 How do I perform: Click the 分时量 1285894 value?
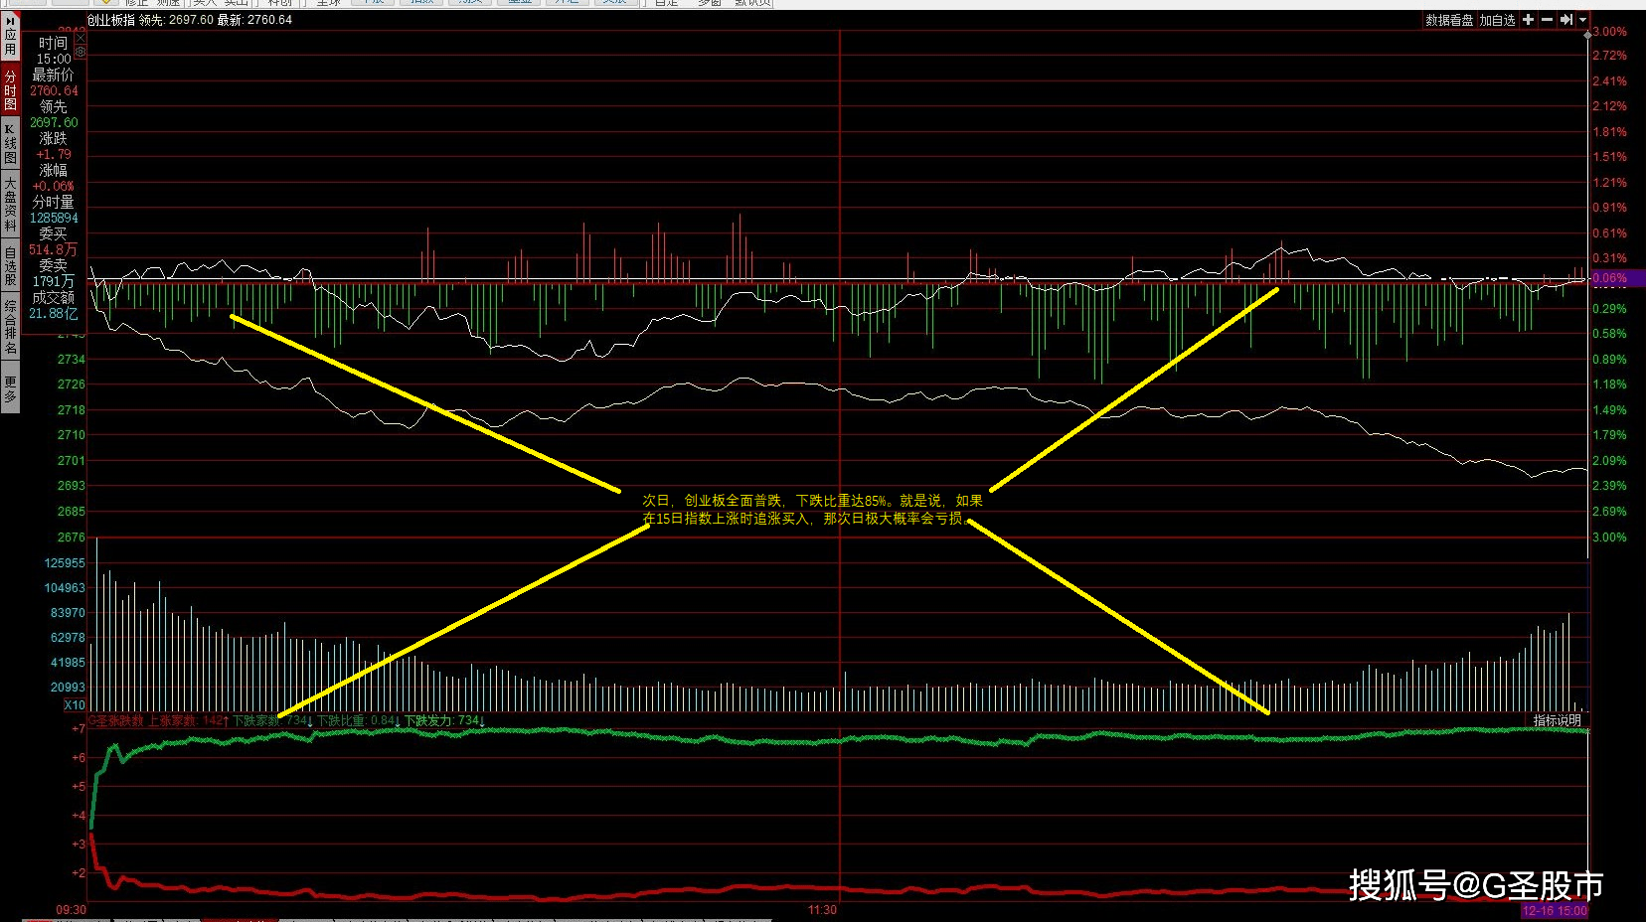[x=54, y=218]
